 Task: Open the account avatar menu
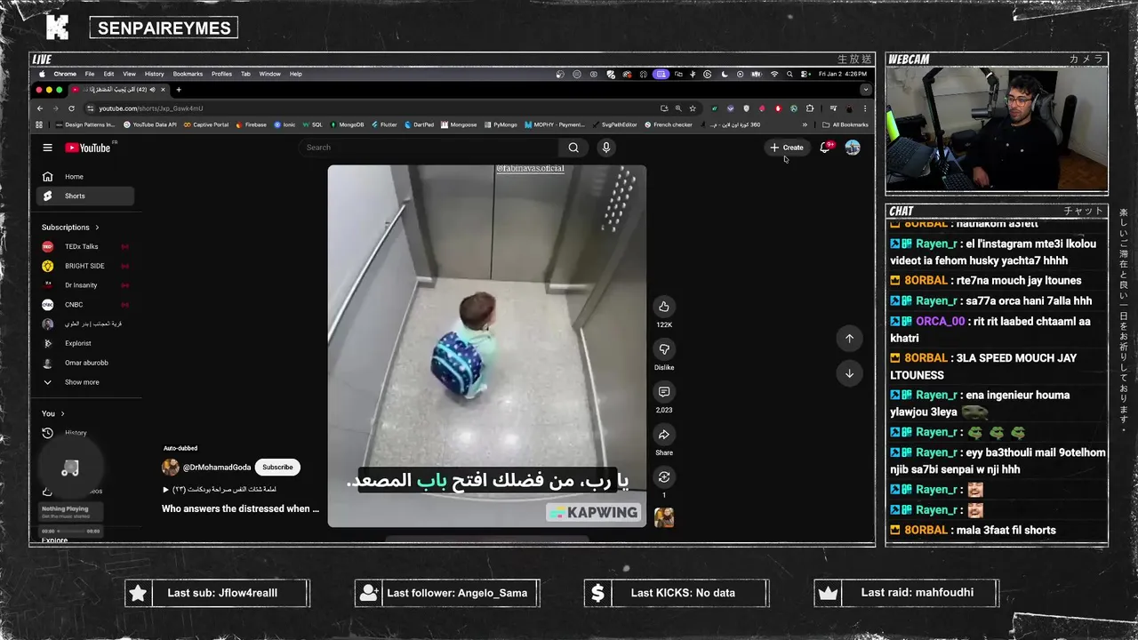(x=853, y=148)
